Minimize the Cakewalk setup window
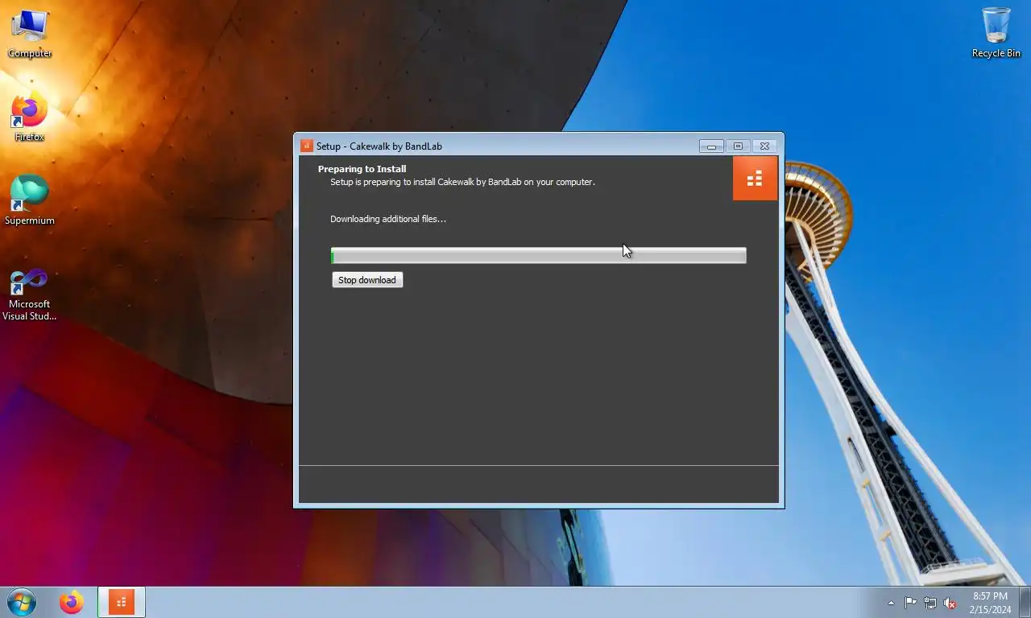1031x618 pixels. coord(711,146)
